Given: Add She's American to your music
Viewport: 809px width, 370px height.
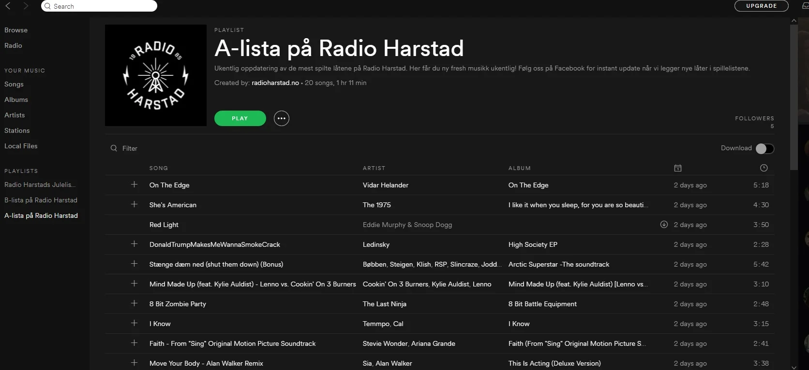Looking at the screenshot, I should pos(134,204).
